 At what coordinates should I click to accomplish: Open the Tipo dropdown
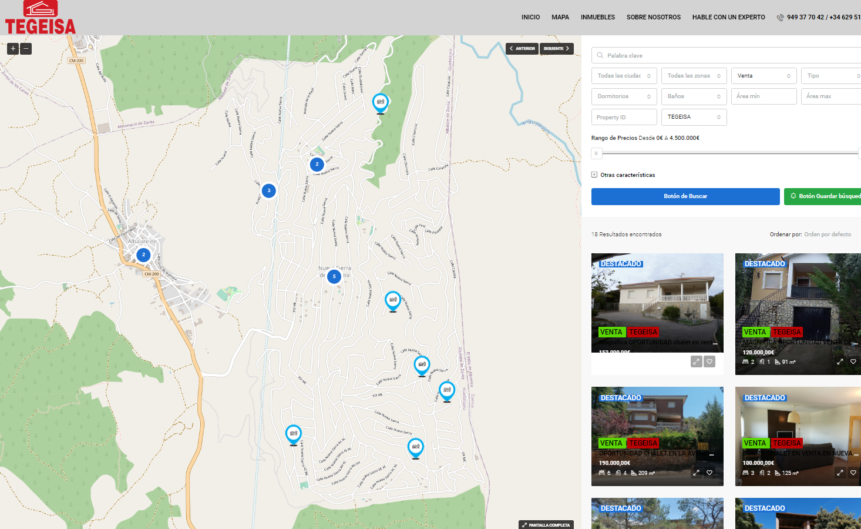(x=831, y=76)
